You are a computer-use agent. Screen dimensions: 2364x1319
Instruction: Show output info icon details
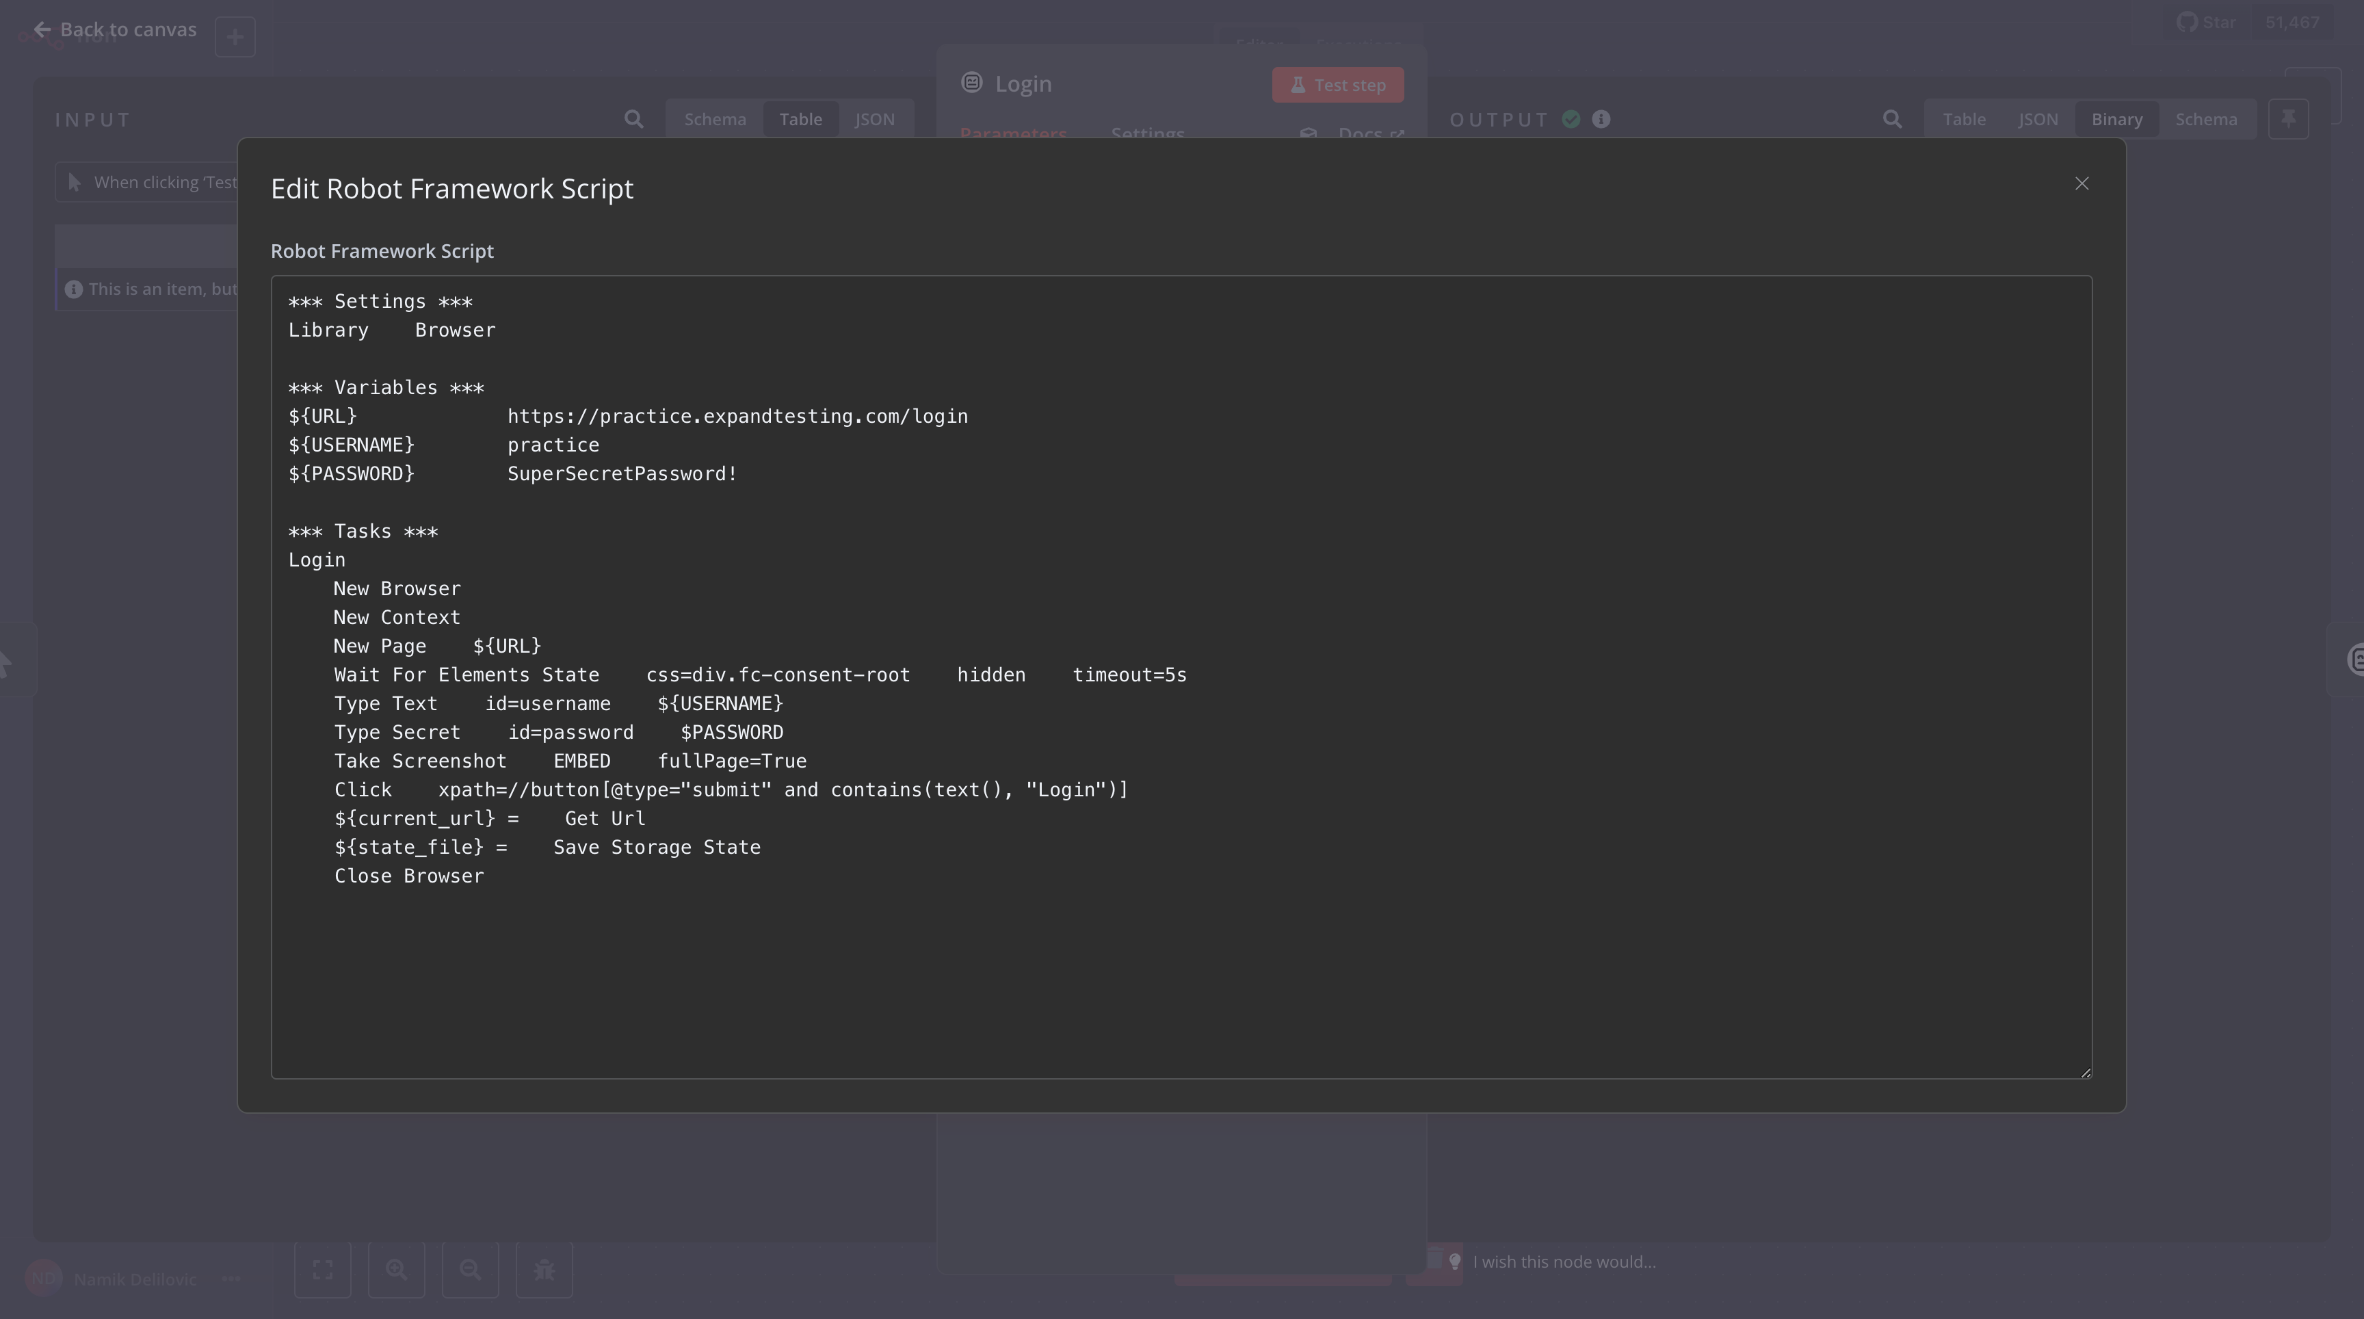click(1601, 119)
